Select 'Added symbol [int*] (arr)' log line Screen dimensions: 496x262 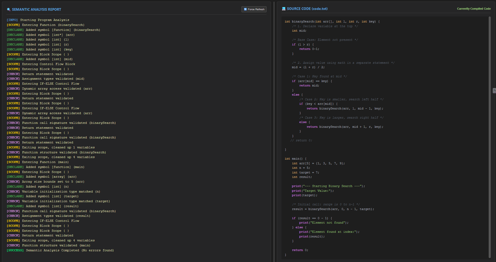click(x=41, y=35)
